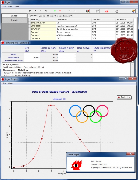
Task: Switch to the General tab
Action: (42, 16)
